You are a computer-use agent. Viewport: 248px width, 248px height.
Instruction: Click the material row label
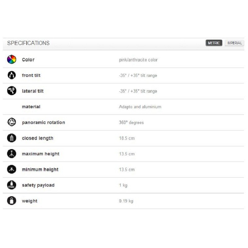31,107
